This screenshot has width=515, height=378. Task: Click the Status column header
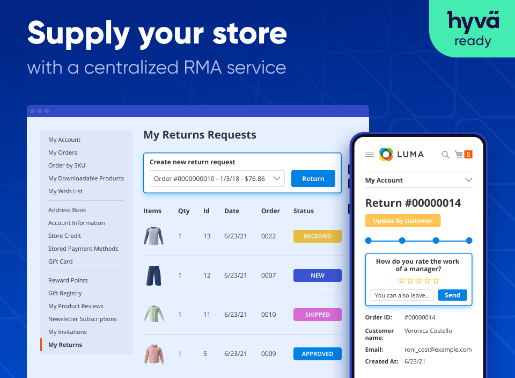[x=304, y=210]
